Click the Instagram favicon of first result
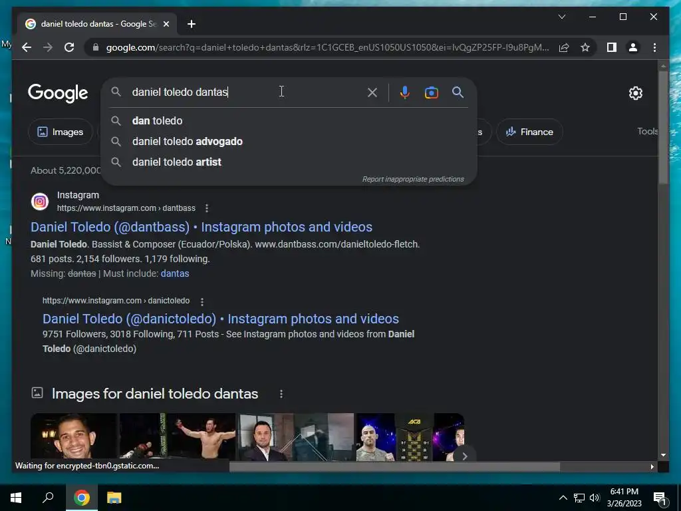The height and width of the screenshot is (511, 681). click(x=40, y=202)
